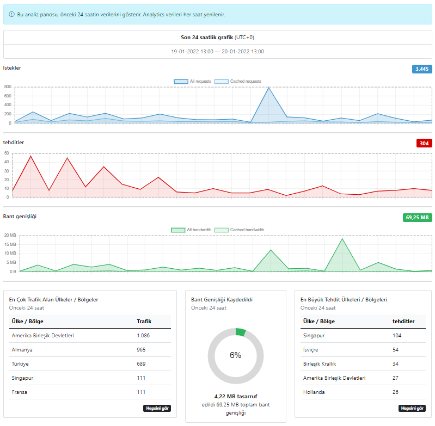Click the info icon in the blue banner

coord(11,14)
